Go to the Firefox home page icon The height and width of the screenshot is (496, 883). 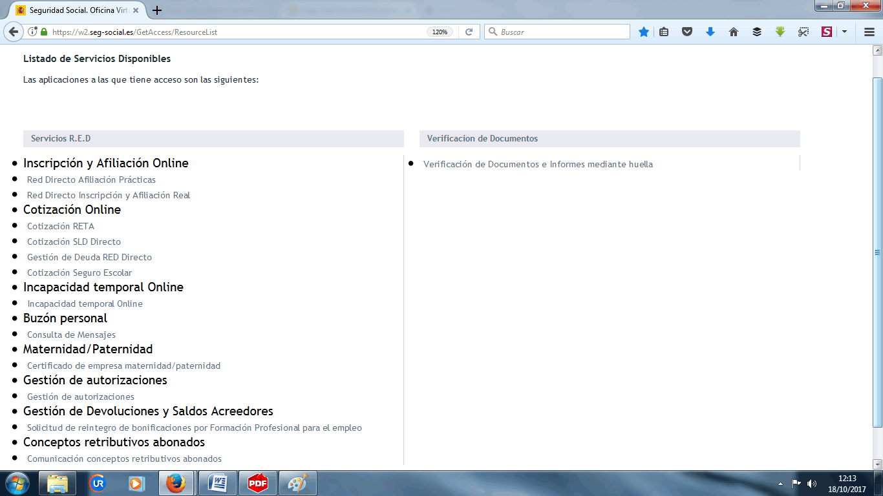pos(734,32)
